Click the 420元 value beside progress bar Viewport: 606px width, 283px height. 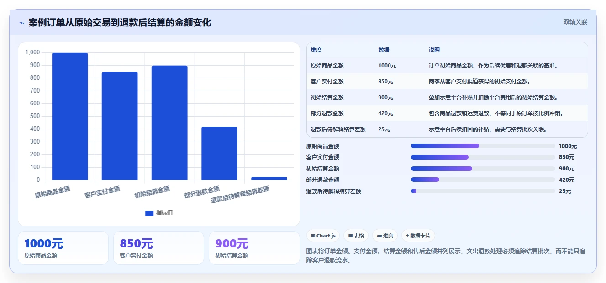click(x=567, y=180)
